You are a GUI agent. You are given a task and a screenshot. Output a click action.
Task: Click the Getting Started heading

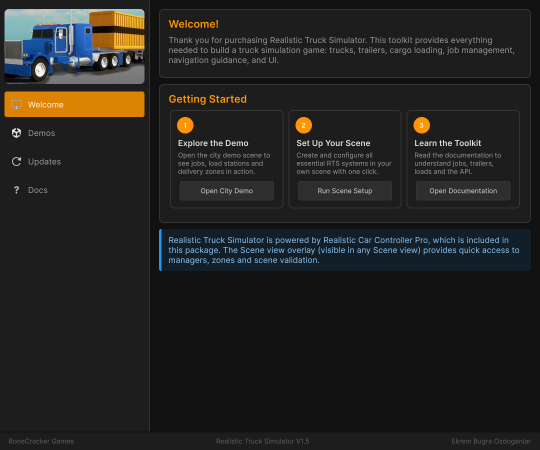click(x=207, y=99)
